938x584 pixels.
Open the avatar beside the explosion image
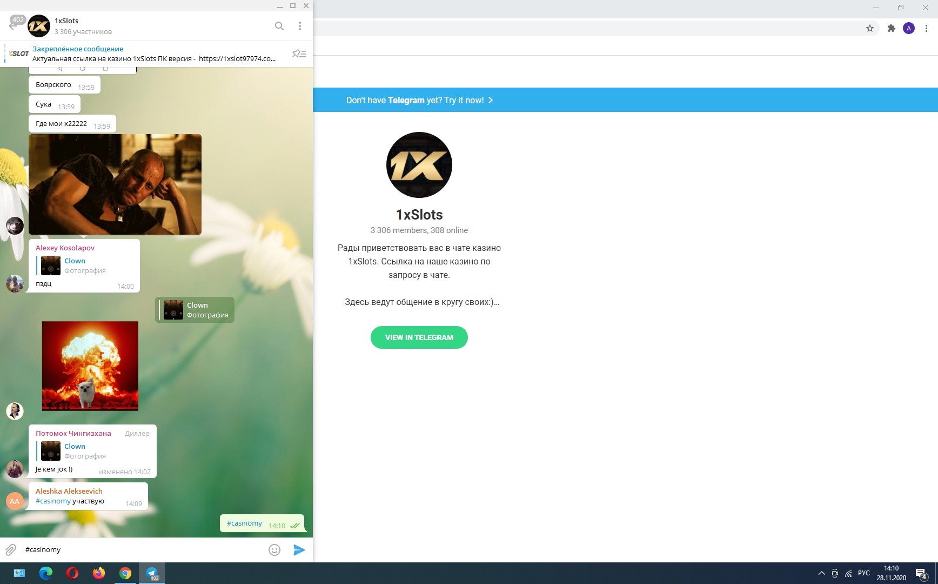tap(15, 411)
